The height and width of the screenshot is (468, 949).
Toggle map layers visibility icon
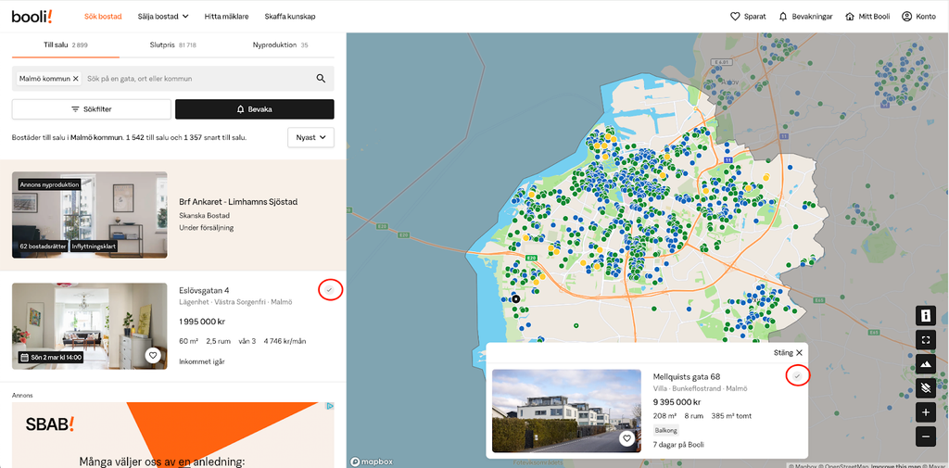tap(926, 387)
